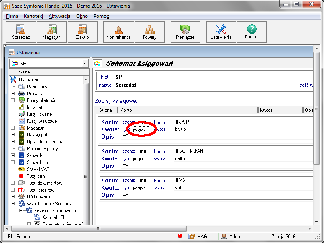Select the root Ustawienia tree item
The image size is (324, 243).
(30, 80)
